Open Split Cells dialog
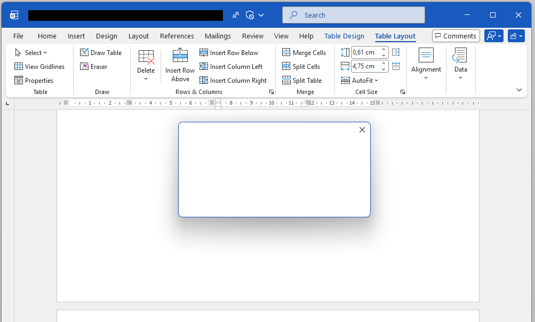The image size is (535, 322). 301,67
